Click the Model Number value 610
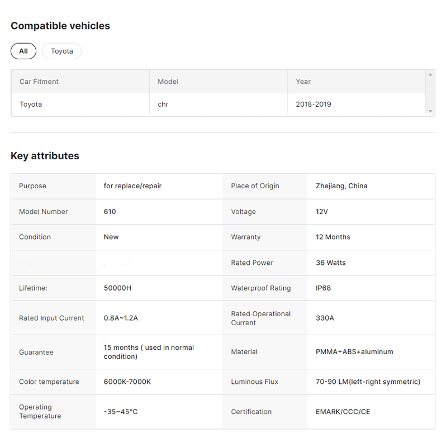The height and width of the screenshot is (447, 447). point(110,212)
